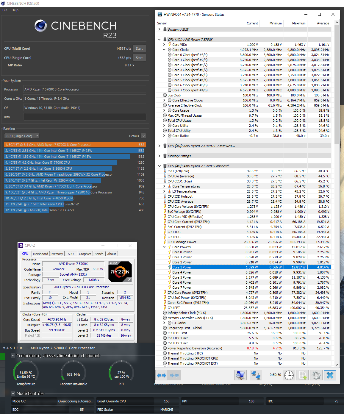
Task: Click HWiNFO expand columns arrows button
Action: (162, 375)
